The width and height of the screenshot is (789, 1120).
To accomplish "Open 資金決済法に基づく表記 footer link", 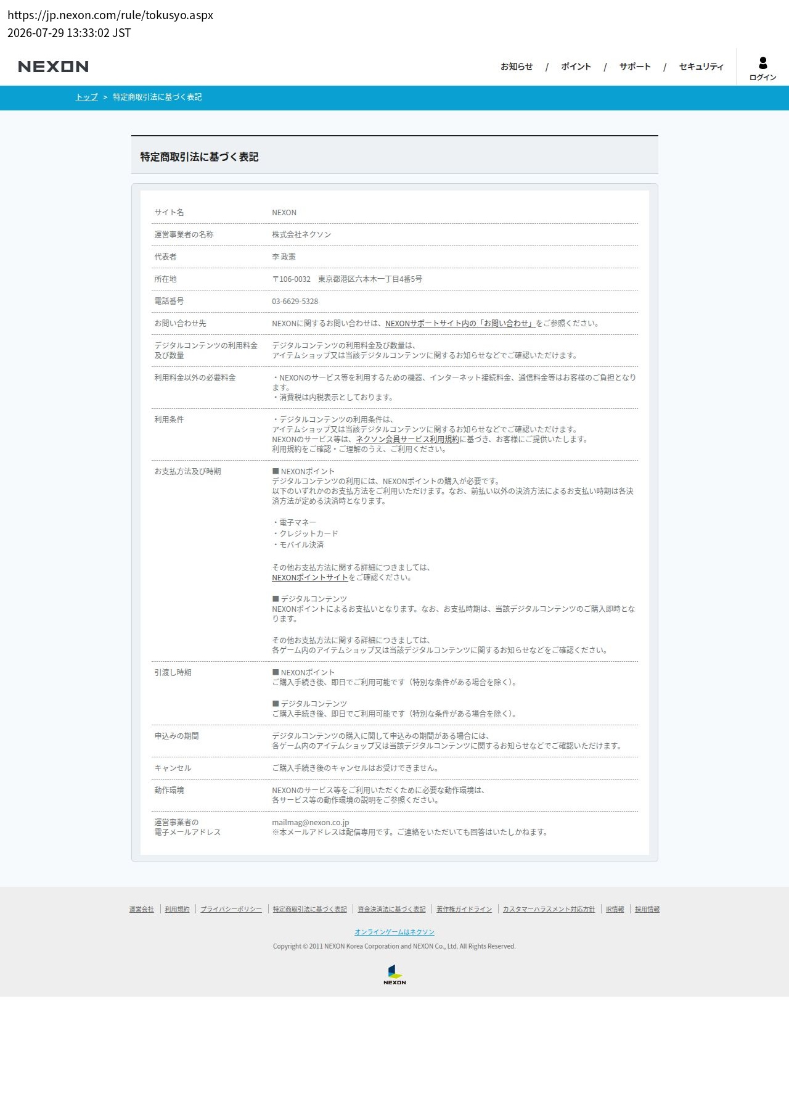I will [x=391, y=910].
